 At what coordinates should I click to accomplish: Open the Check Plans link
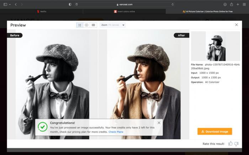116,132
